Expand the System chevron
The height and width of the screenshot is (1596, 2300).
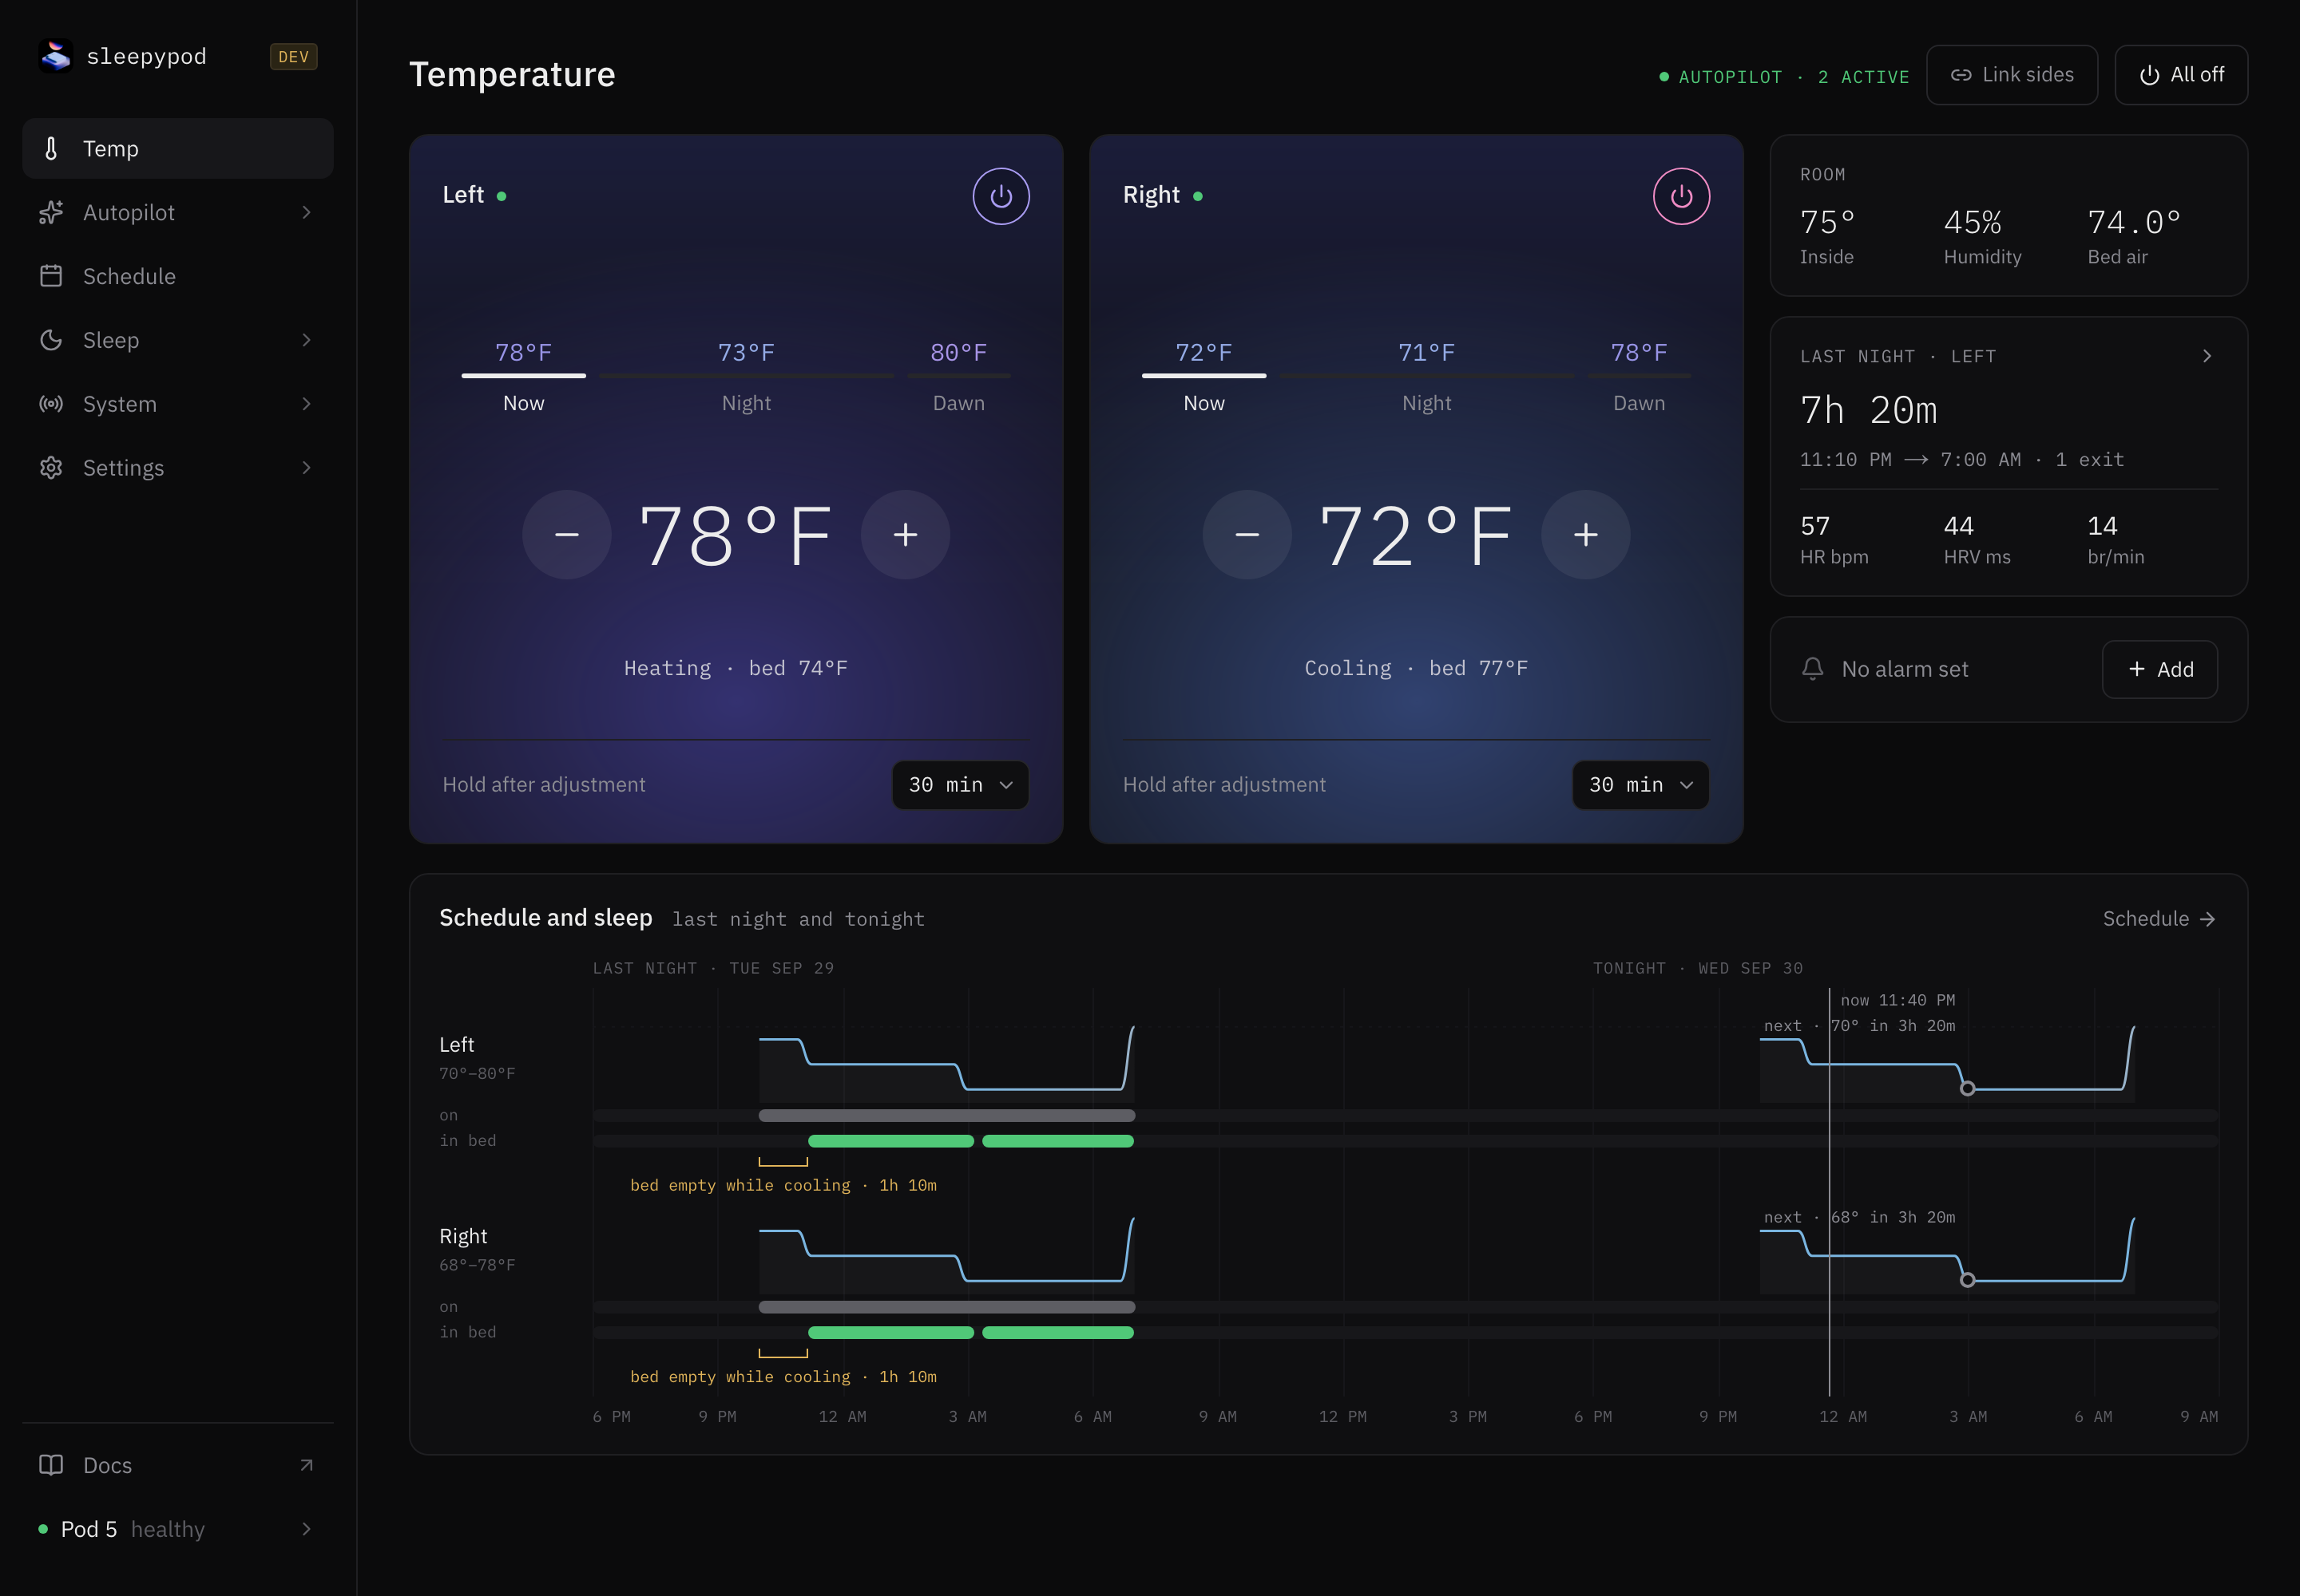point(306,404)
